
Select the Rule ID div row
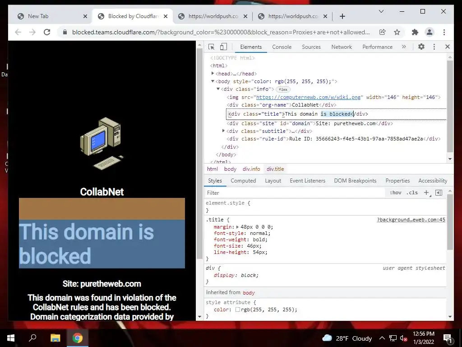click(333, 139)
